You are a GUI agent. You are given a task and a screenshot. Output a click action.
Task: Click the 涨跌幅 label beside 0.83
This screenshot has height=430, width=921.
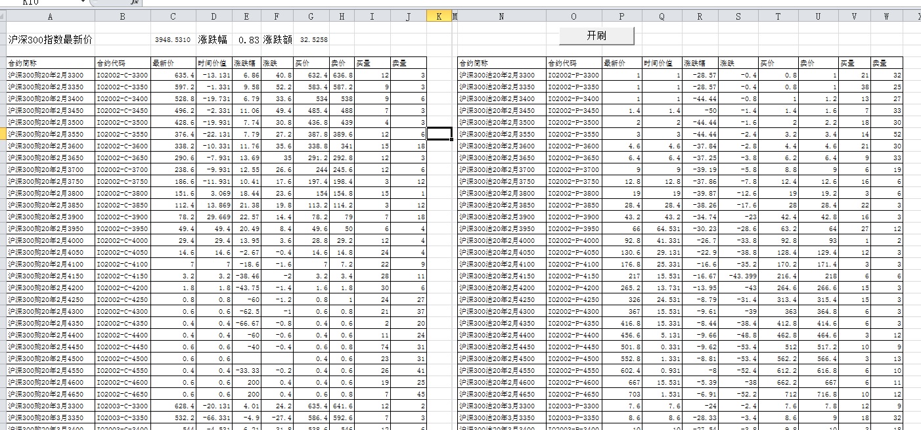coord(213,40)
